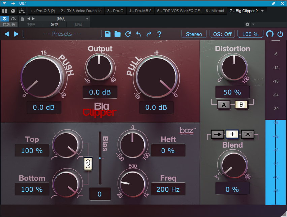This screenshot has height=217, width=287.
Task: Select the 7 - Big Clipper 2 tab
Action: 244,11
